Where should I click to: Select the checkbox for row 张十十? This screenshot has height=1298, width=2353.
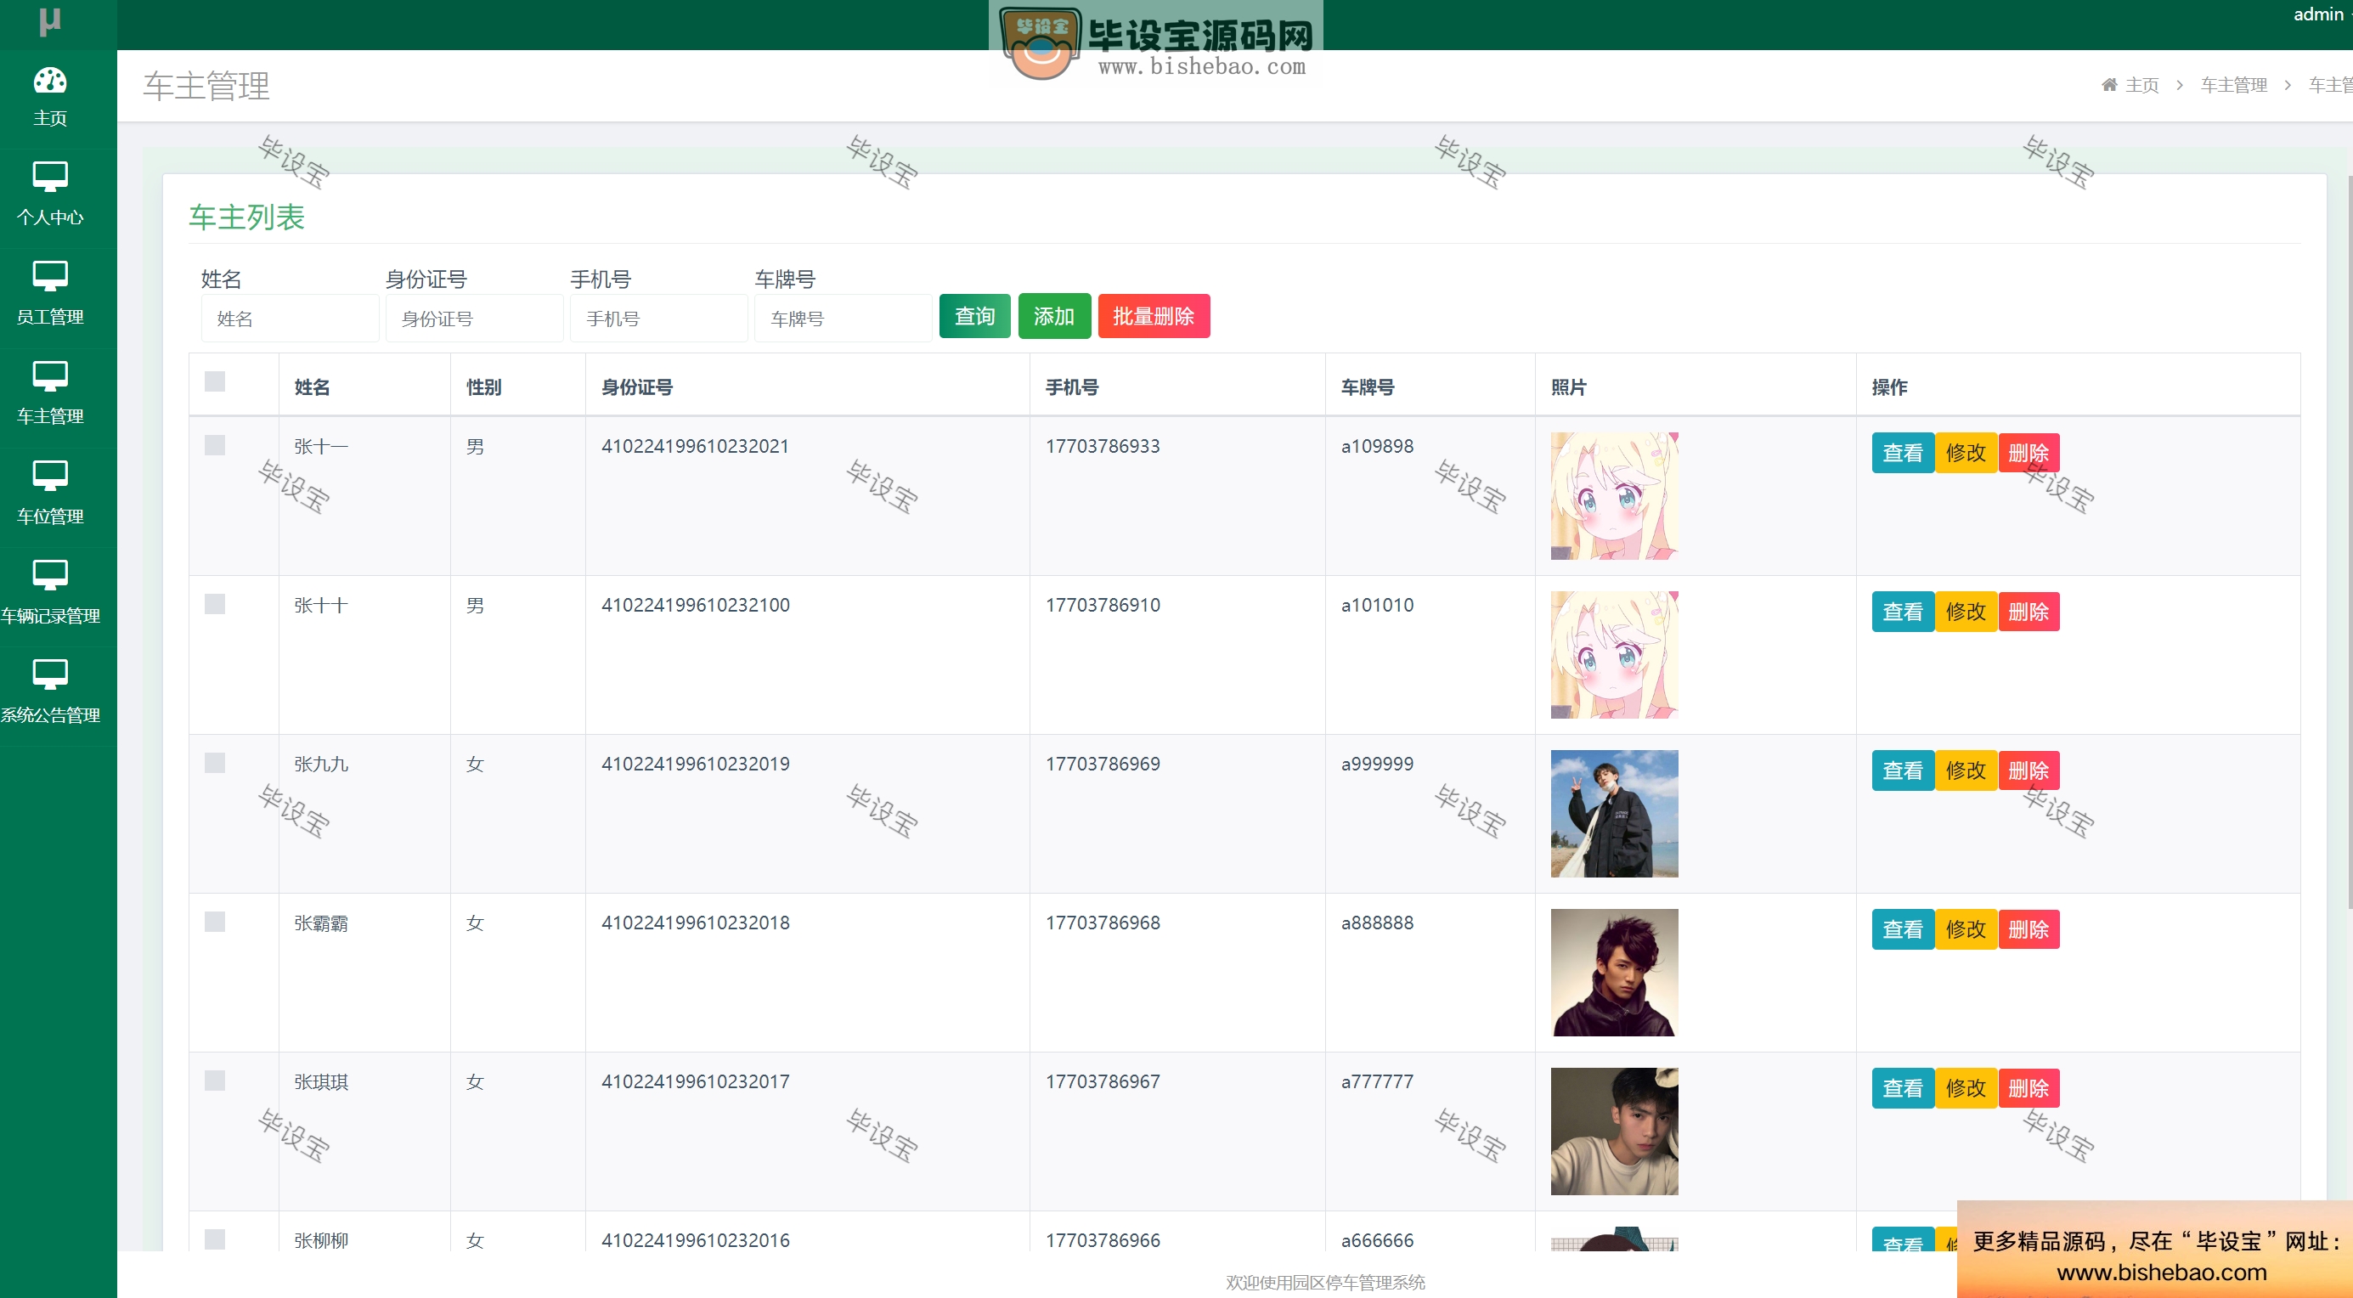coord(215,604)
